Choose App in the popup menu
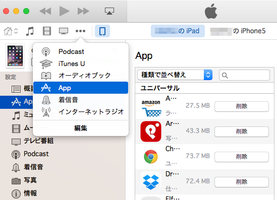 (x=81, y=88)
